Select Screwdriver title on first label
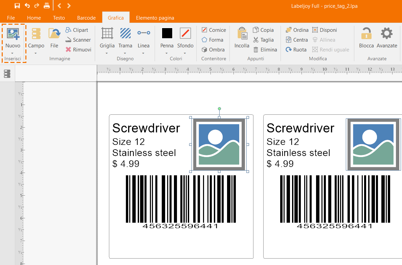Screen dimensions: 402x265 coord(146,128)
